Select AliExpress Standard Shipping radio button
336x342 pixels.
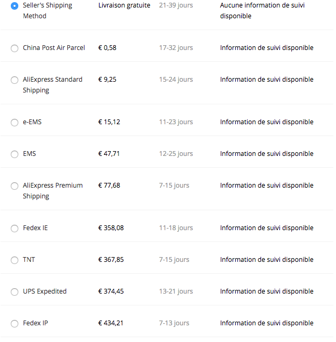[15, 80]
